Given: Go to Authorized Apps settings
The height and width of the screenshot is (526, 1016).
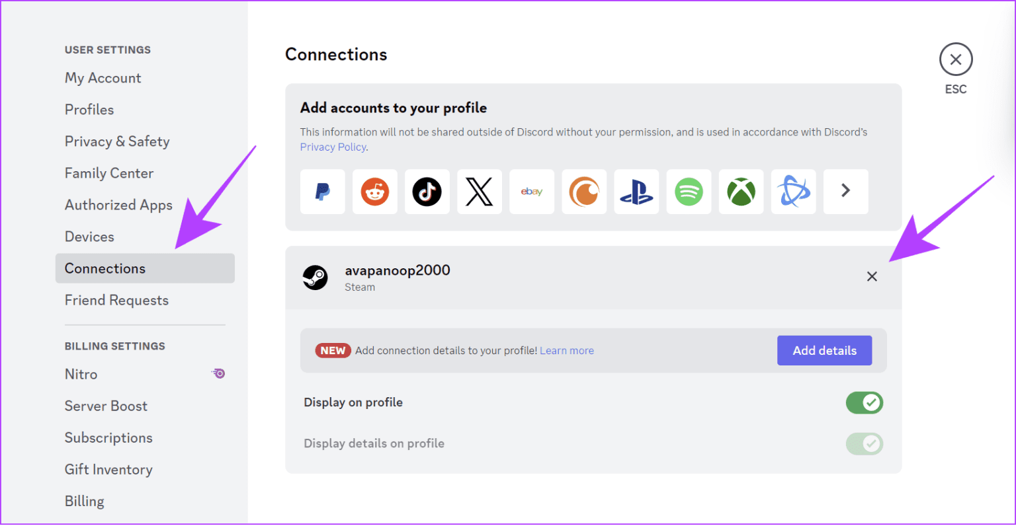Looking at the screenshot, I should click(118, 204).
